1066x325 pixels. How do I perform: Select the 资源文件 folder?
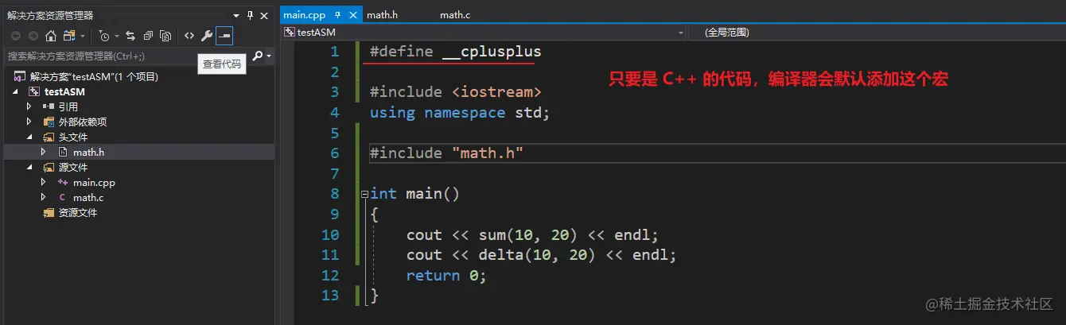pos(78,212)
